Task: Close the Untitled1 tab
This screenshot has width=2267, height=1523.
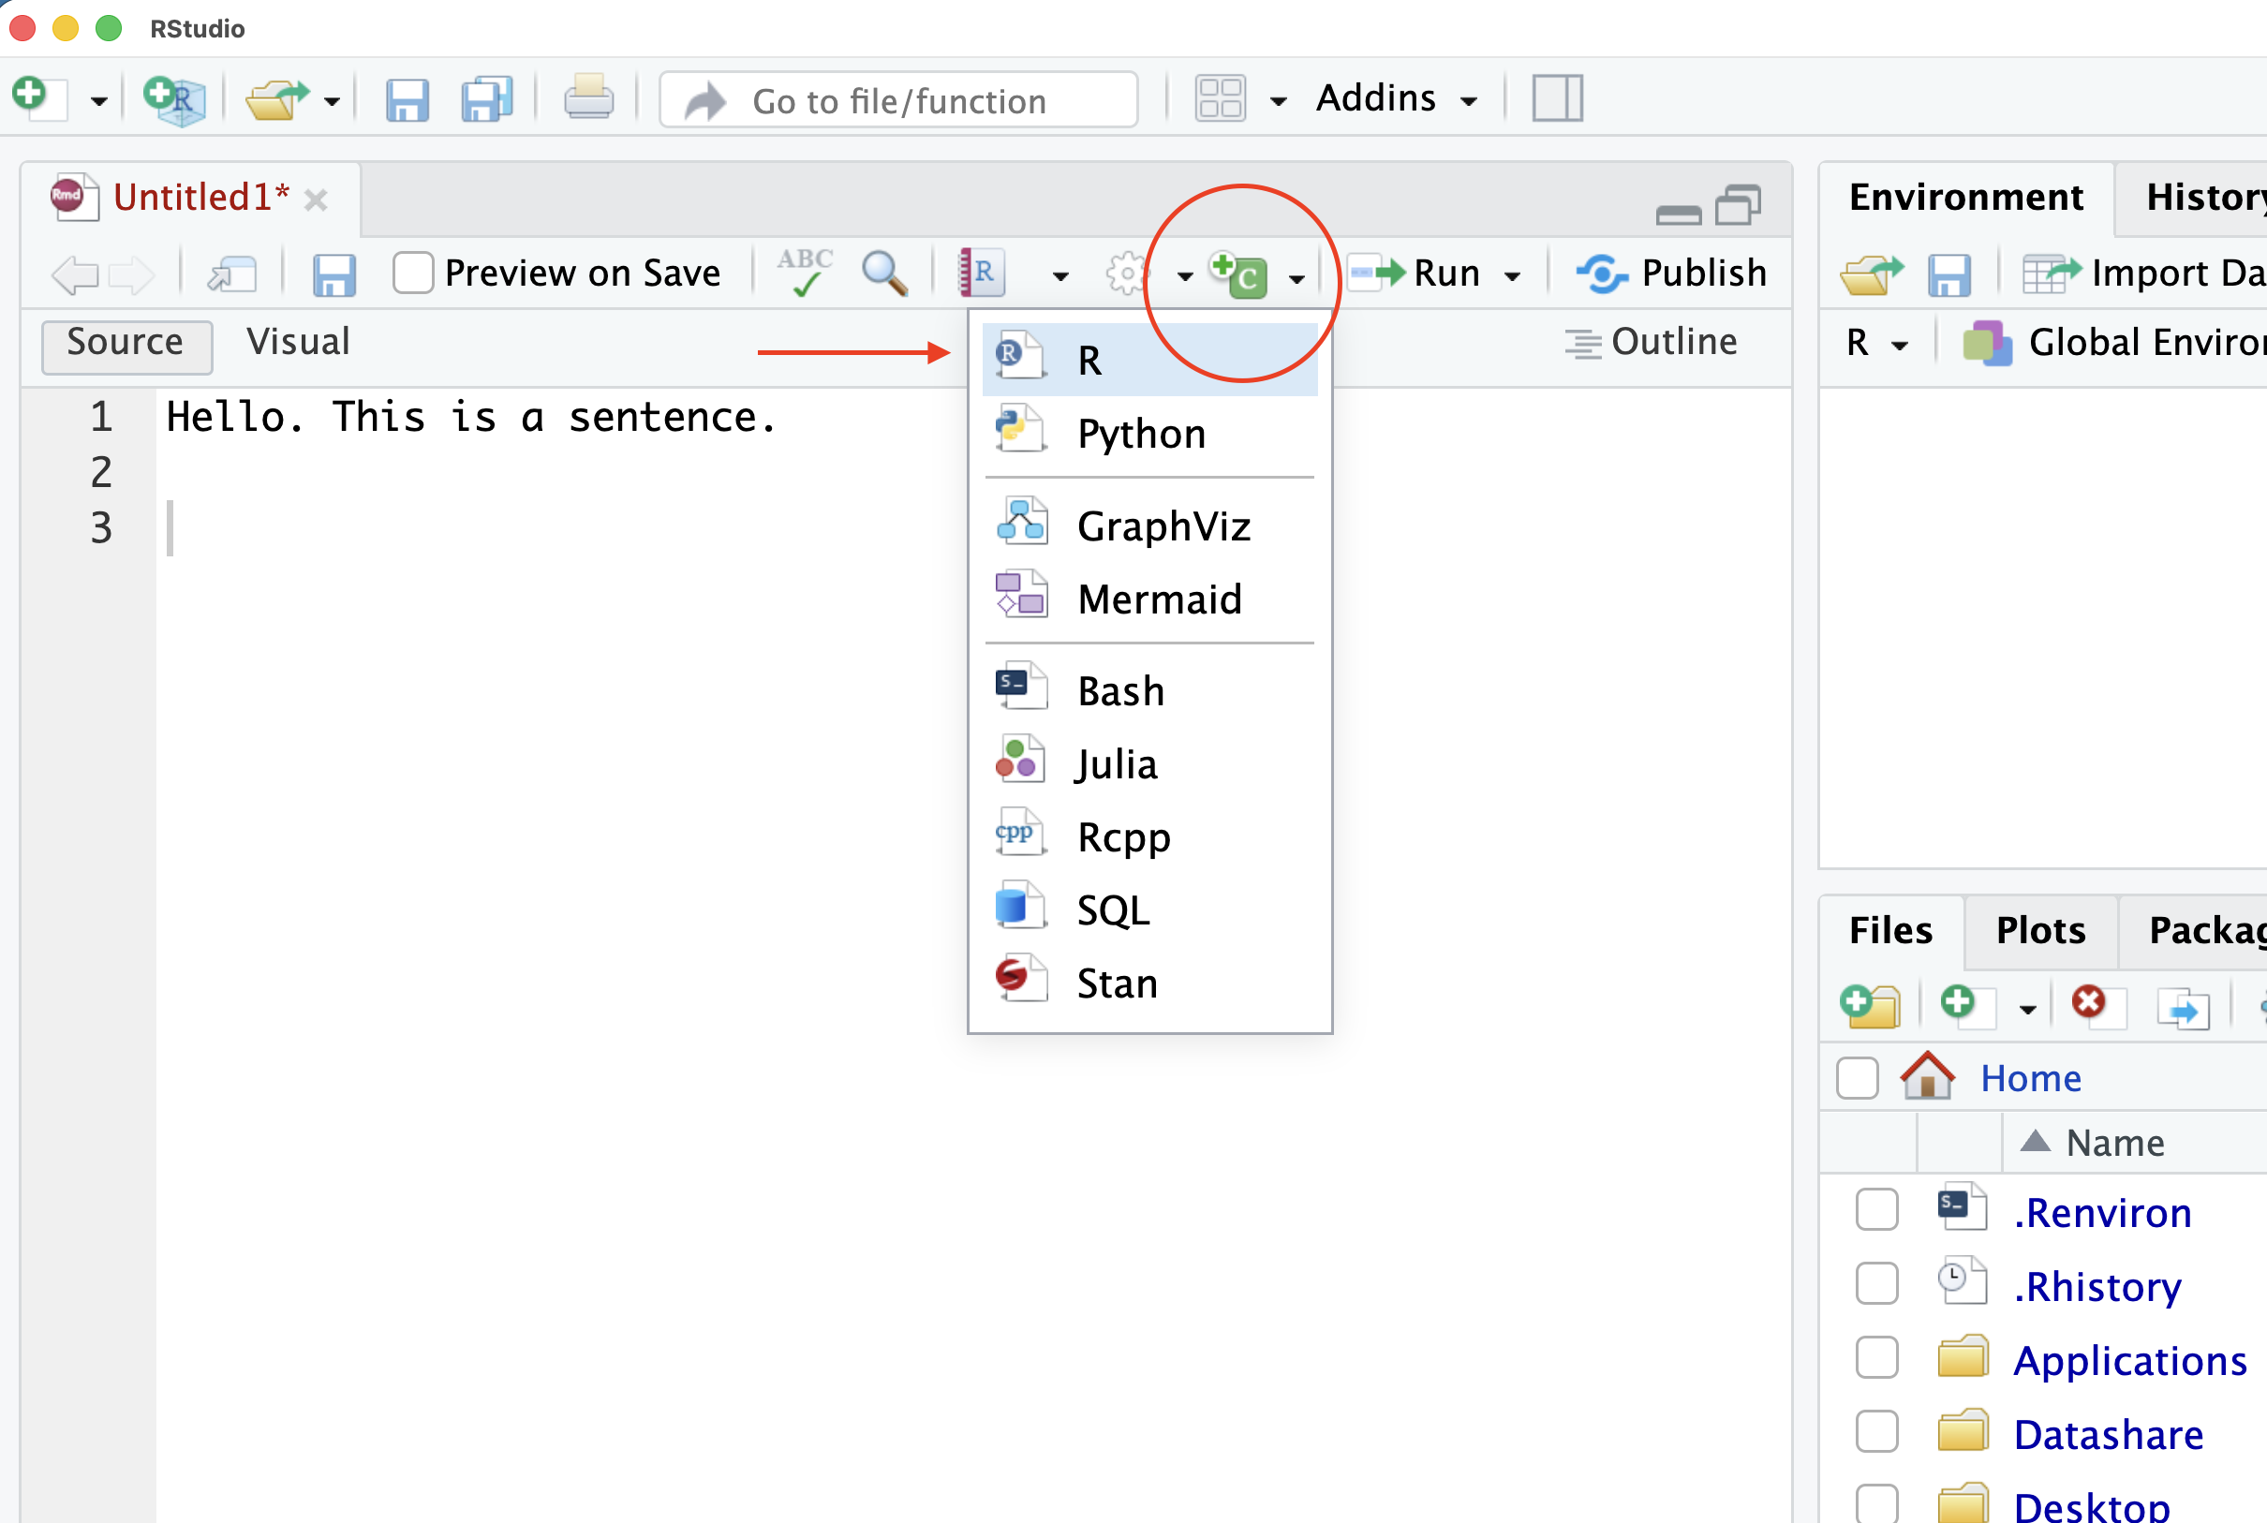Action: click(x=316, y=200)
